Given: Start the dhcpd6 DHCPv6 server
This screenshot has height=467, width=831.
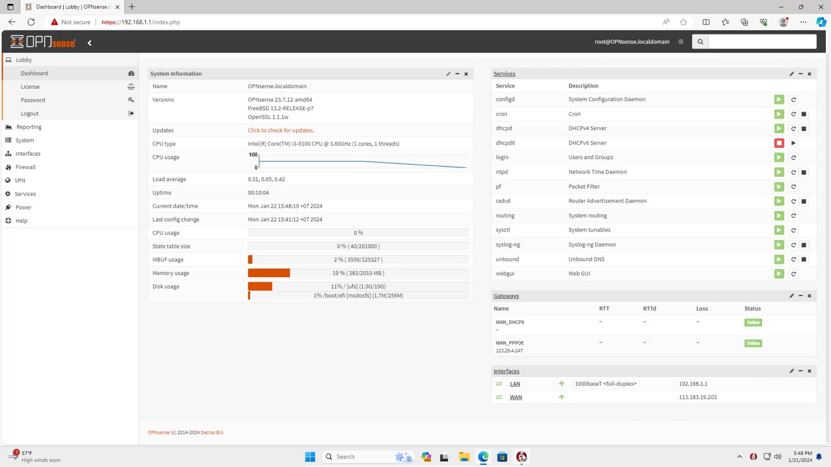Looking at the screenshot, I should 793,143.
